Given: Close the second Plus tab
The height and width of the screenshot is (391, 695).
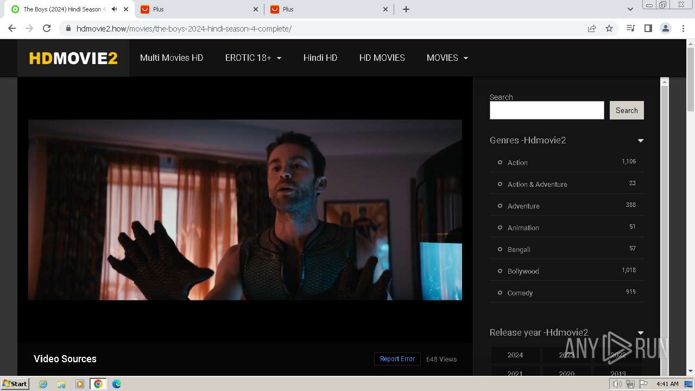Looking at the screenshot, I should pos(386,9).
